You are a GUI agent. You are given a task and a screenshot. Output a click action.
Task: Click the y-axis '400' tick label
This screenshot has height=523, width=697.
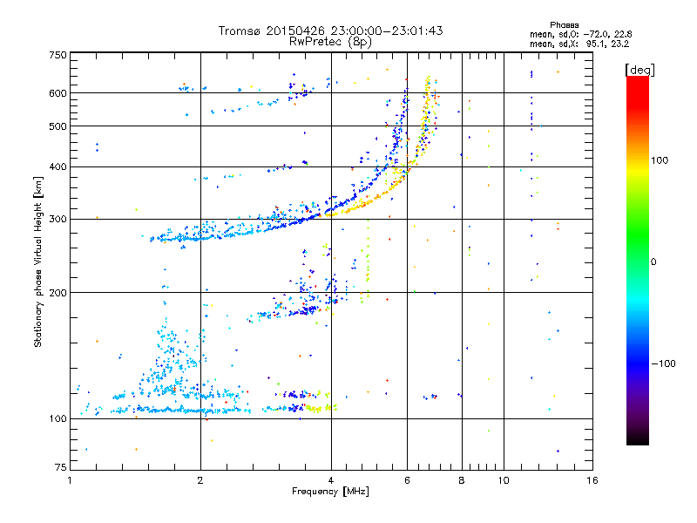pyautogui.click(x=58, y=167)
